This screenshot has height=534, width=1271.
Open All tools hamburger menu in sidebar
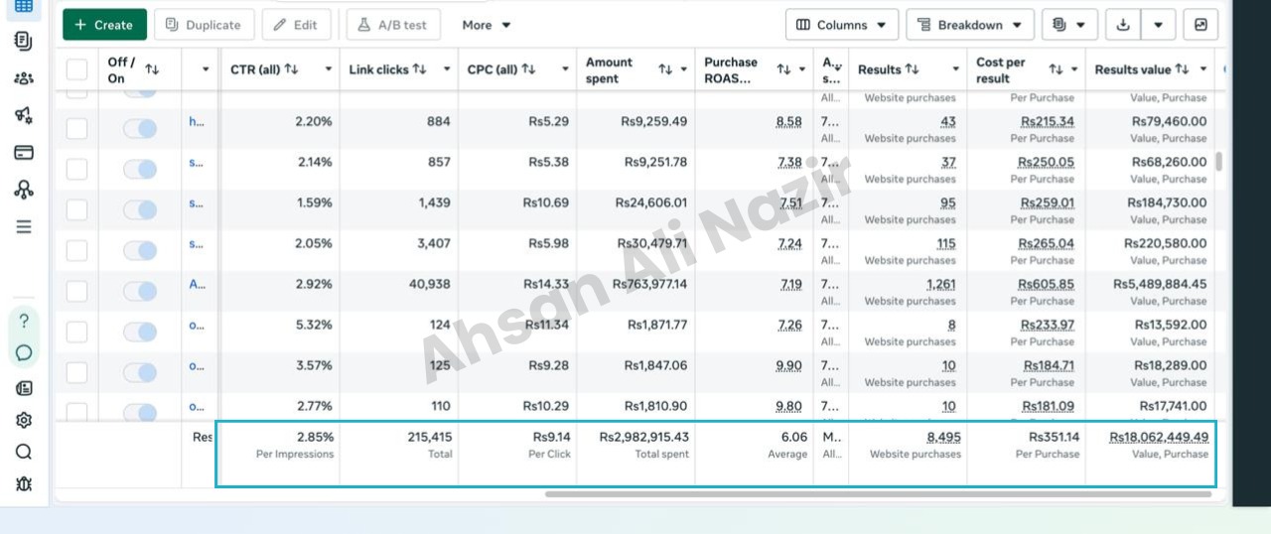(23, 226)
